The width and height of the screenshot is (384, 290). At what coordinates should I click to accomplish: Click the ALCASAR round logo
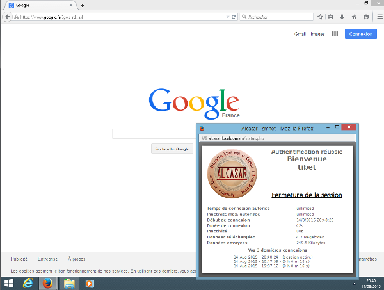(x=232, y=173)
